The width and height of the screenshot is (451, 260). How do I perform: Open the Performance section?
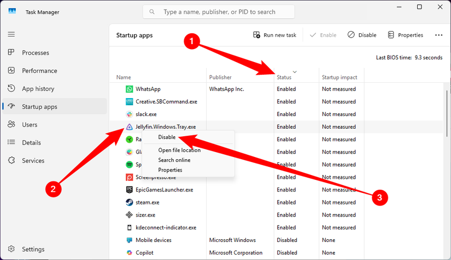(39, 71)
